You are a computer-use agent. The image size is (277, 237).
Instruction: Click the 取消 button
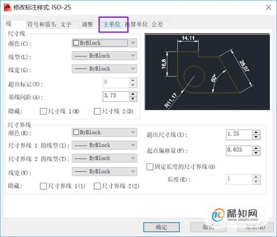pos(208,227)
